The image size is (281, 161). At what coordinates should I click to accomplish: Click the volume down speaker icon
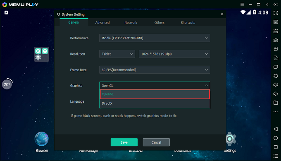coord(276,94)
